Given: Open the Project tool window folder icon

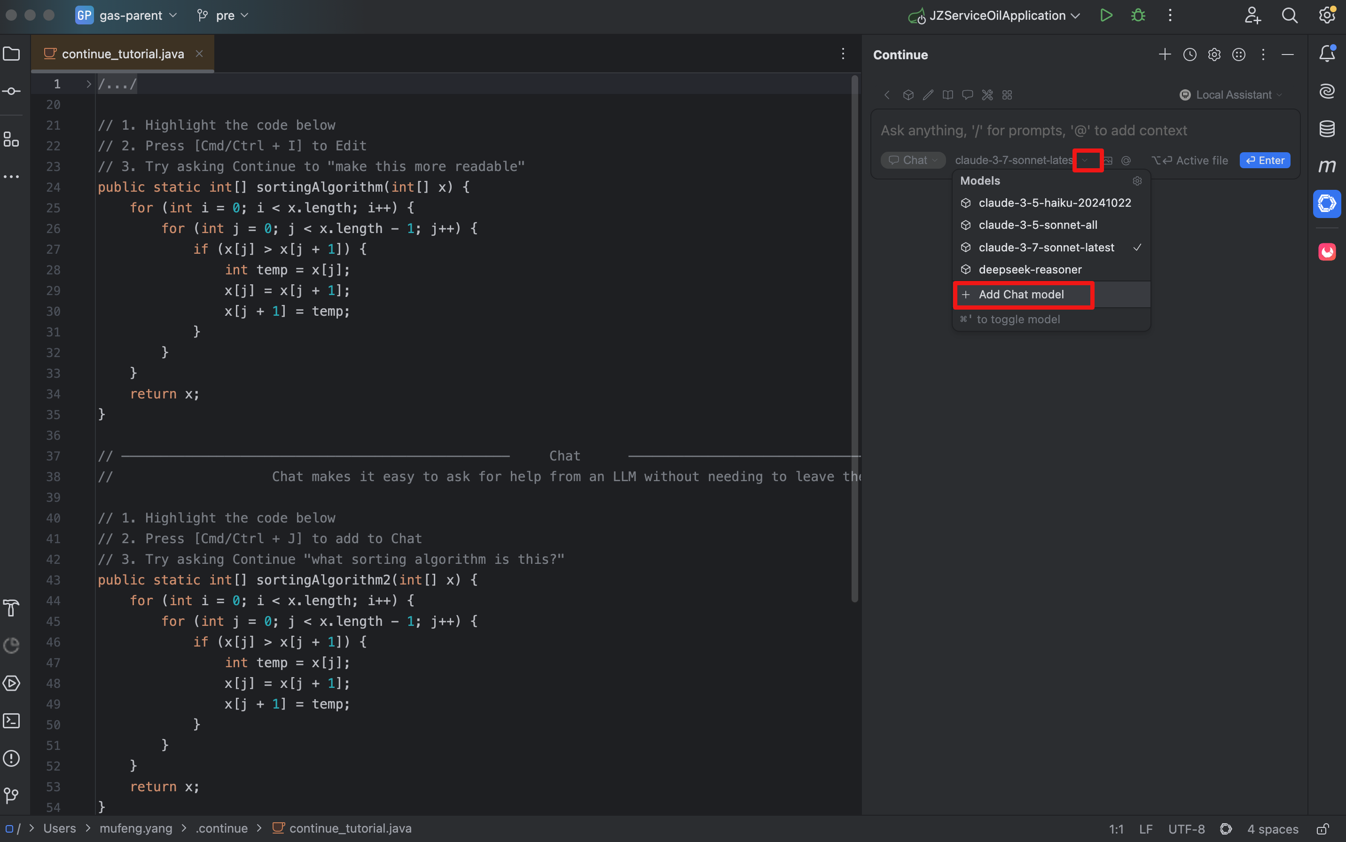Looking at the screenshot, I should click(12, 54).
